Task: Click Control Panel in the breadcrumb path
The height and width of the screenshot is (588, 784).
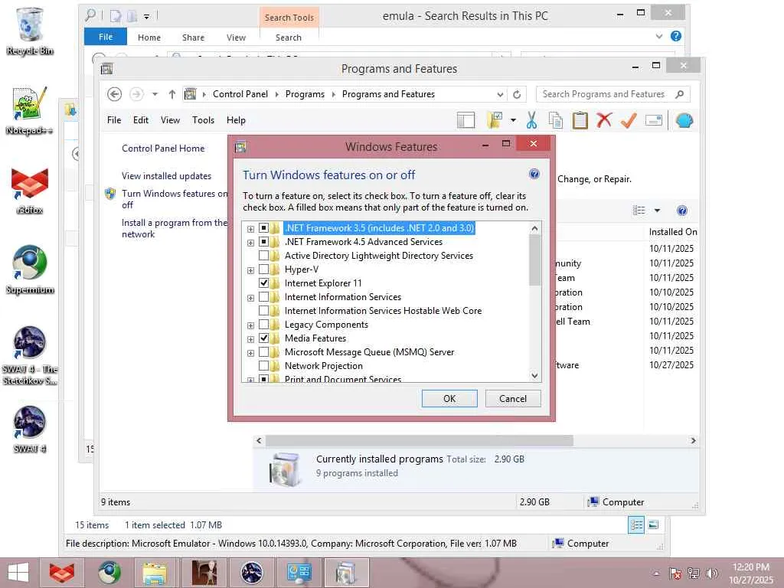Action: click(240, 94)
